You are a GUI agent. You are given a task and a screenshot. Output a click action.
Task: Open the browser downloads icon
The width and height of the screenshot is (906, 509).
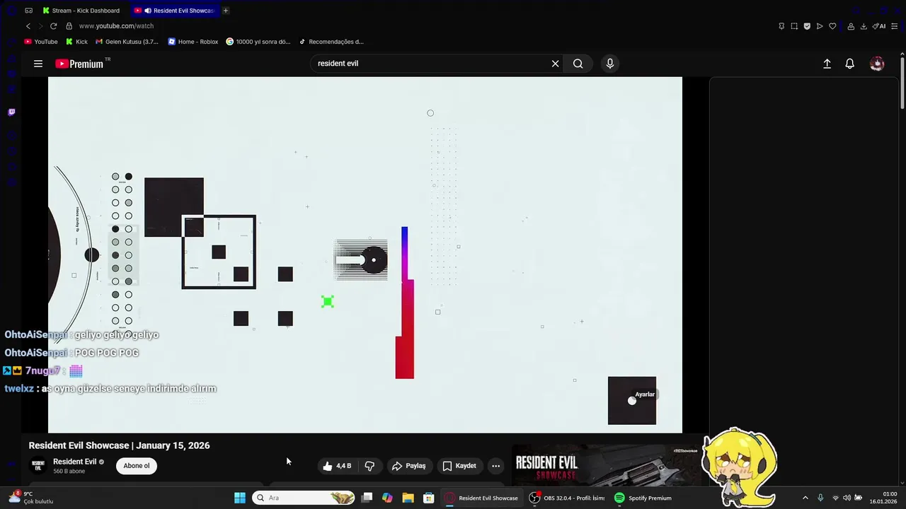(864, 26)
